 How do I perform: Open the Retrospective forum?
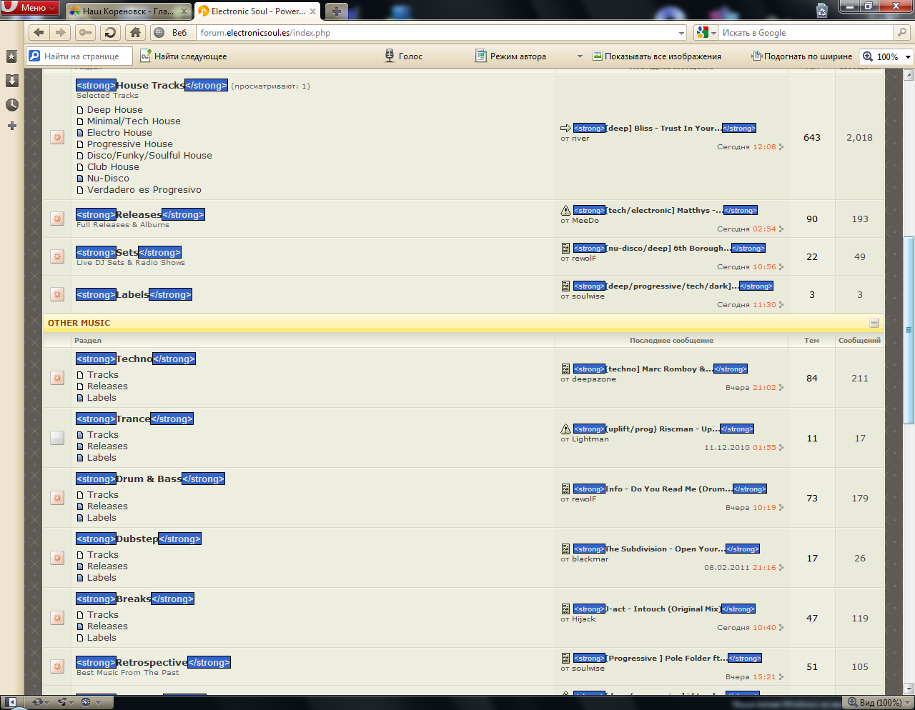click(x=152, y=662)
